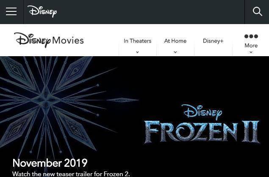
Task: Click the white Disney logo in top bar
Action: click(42, 11)
